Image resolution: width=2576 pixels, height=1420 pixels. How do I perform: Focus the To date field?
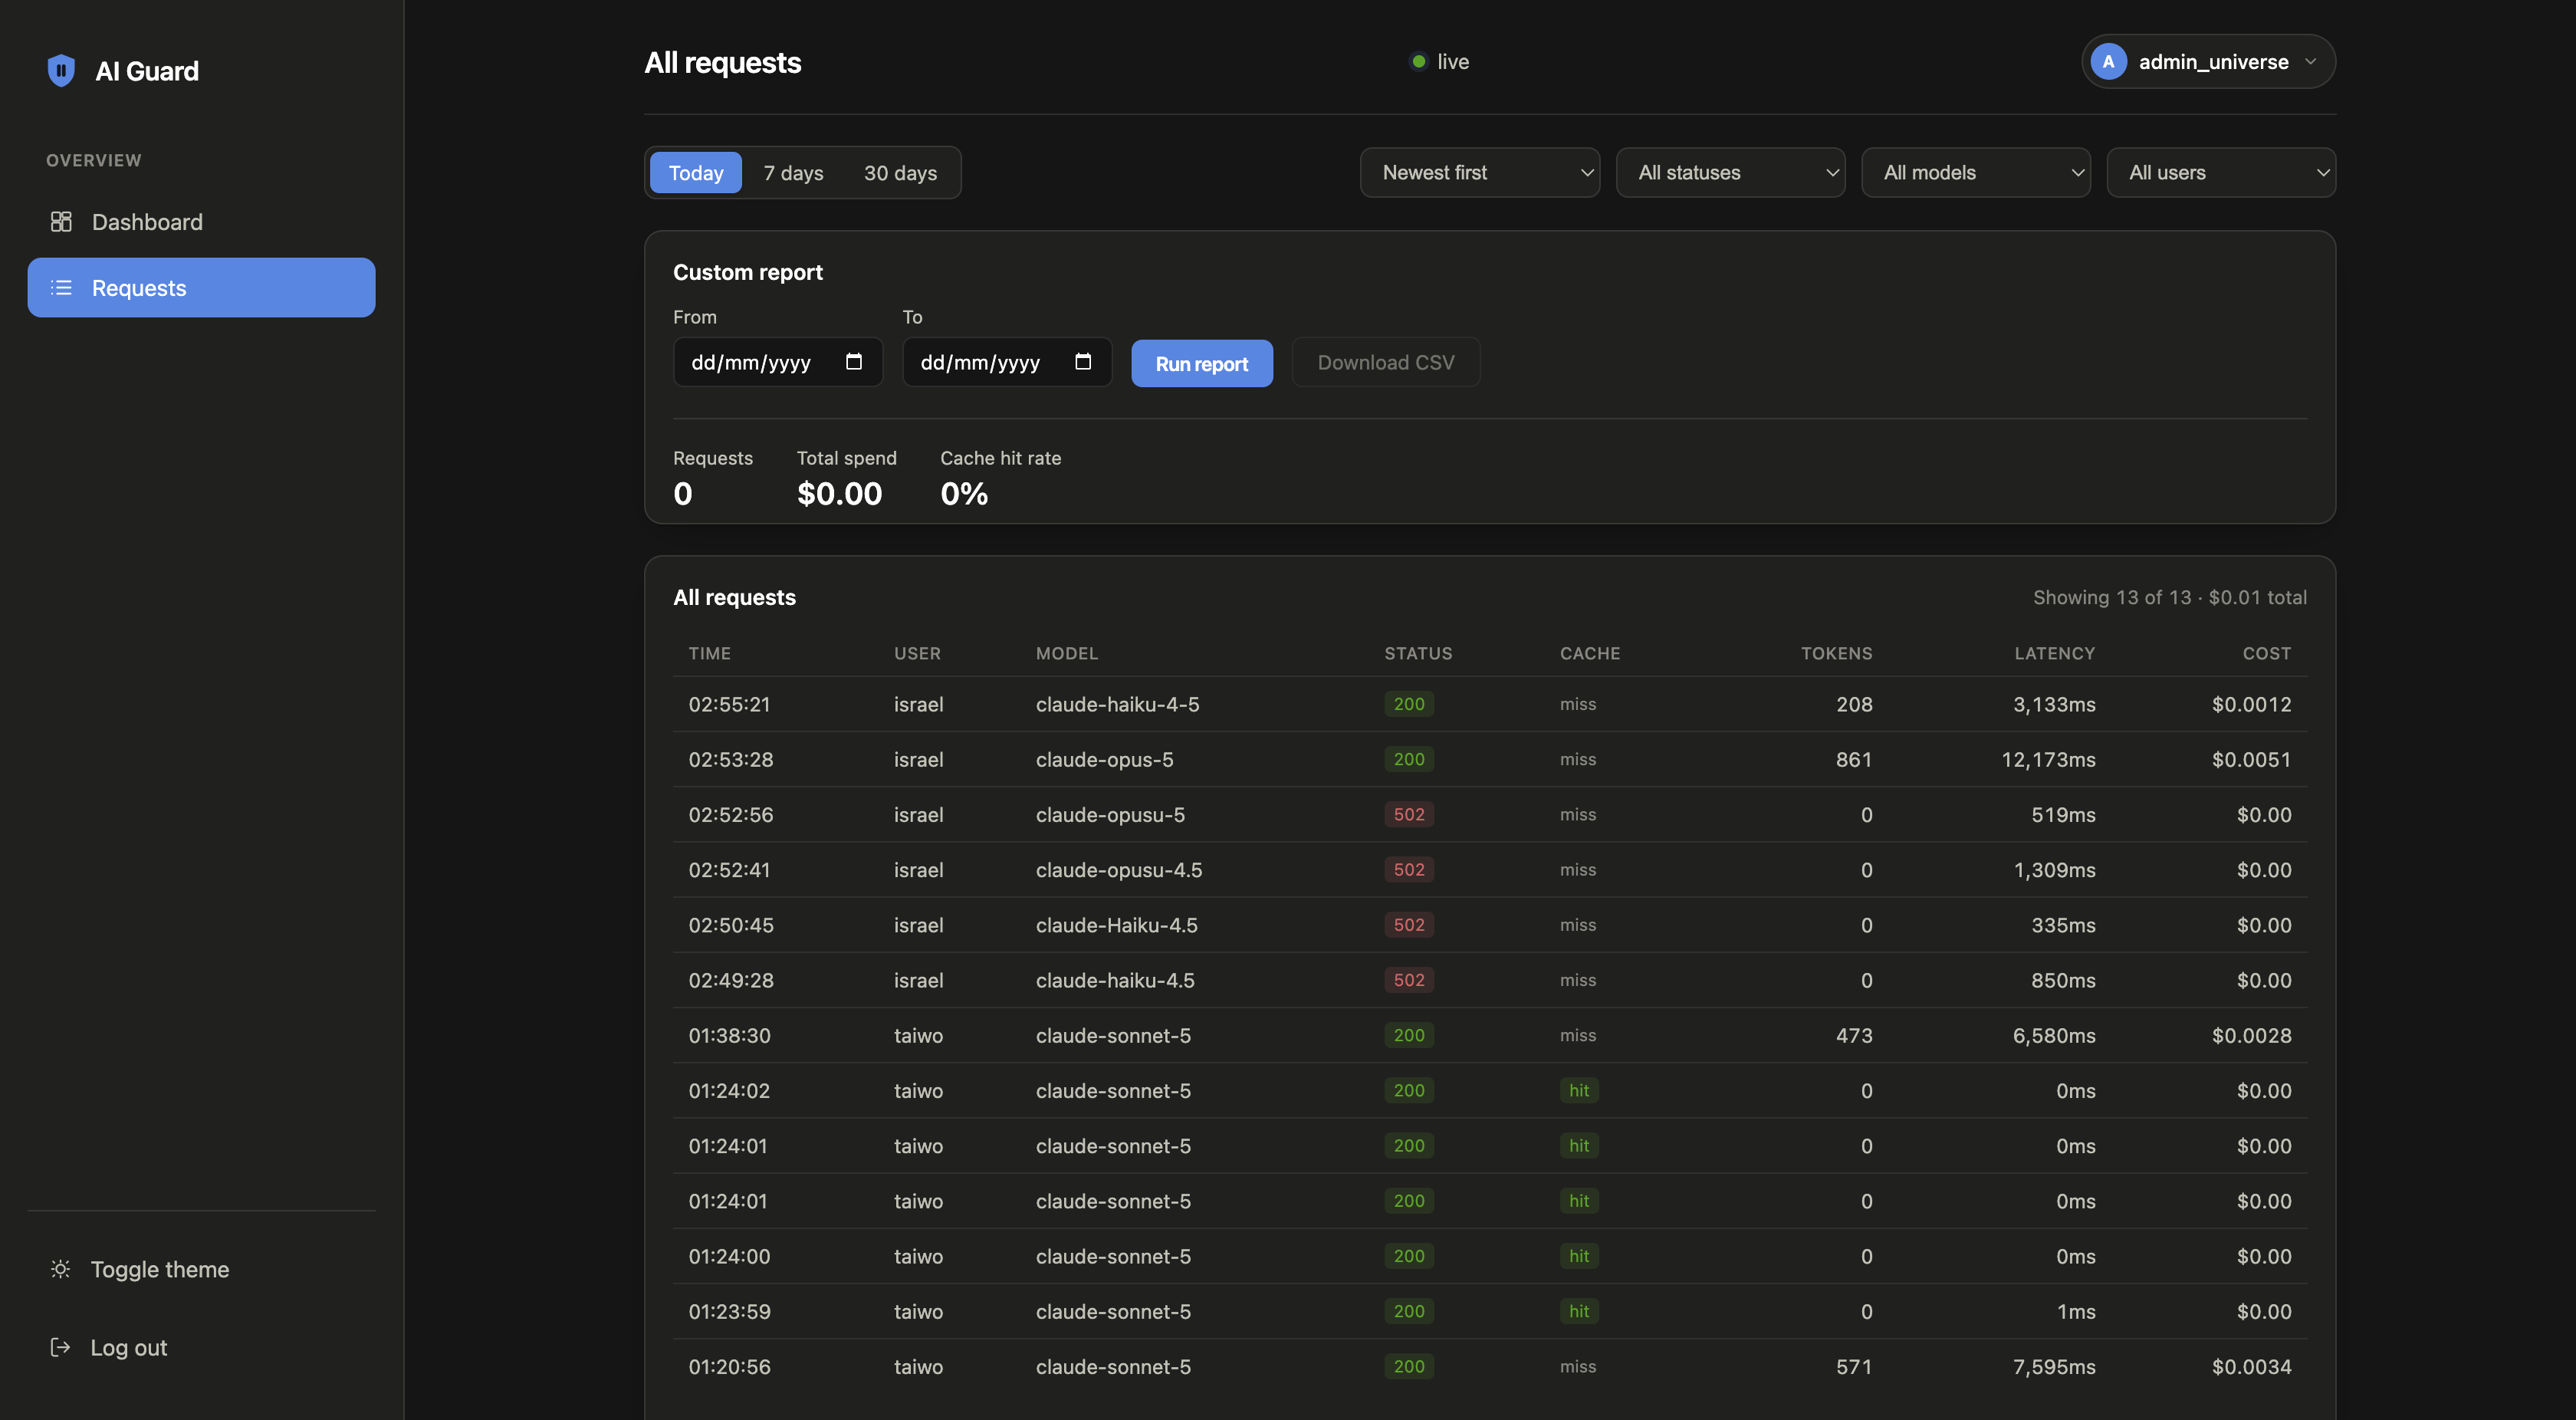coord(1007,362)
